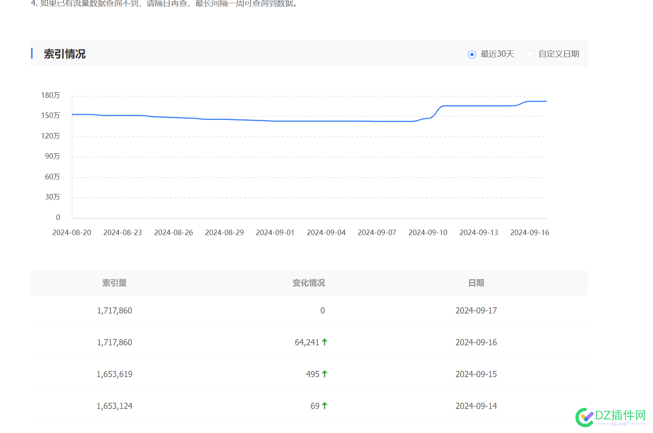Select the 最近30天 radio button

(472, 54)
